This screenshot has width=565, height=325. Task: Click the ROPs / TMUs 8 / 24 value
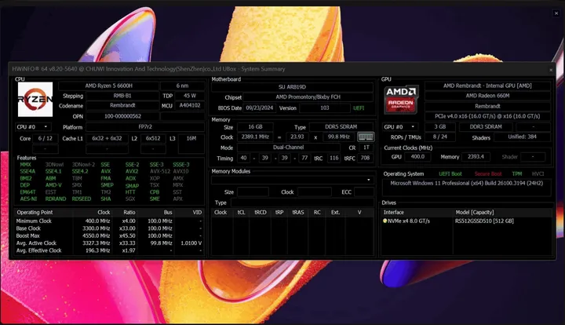pos(440,137)
